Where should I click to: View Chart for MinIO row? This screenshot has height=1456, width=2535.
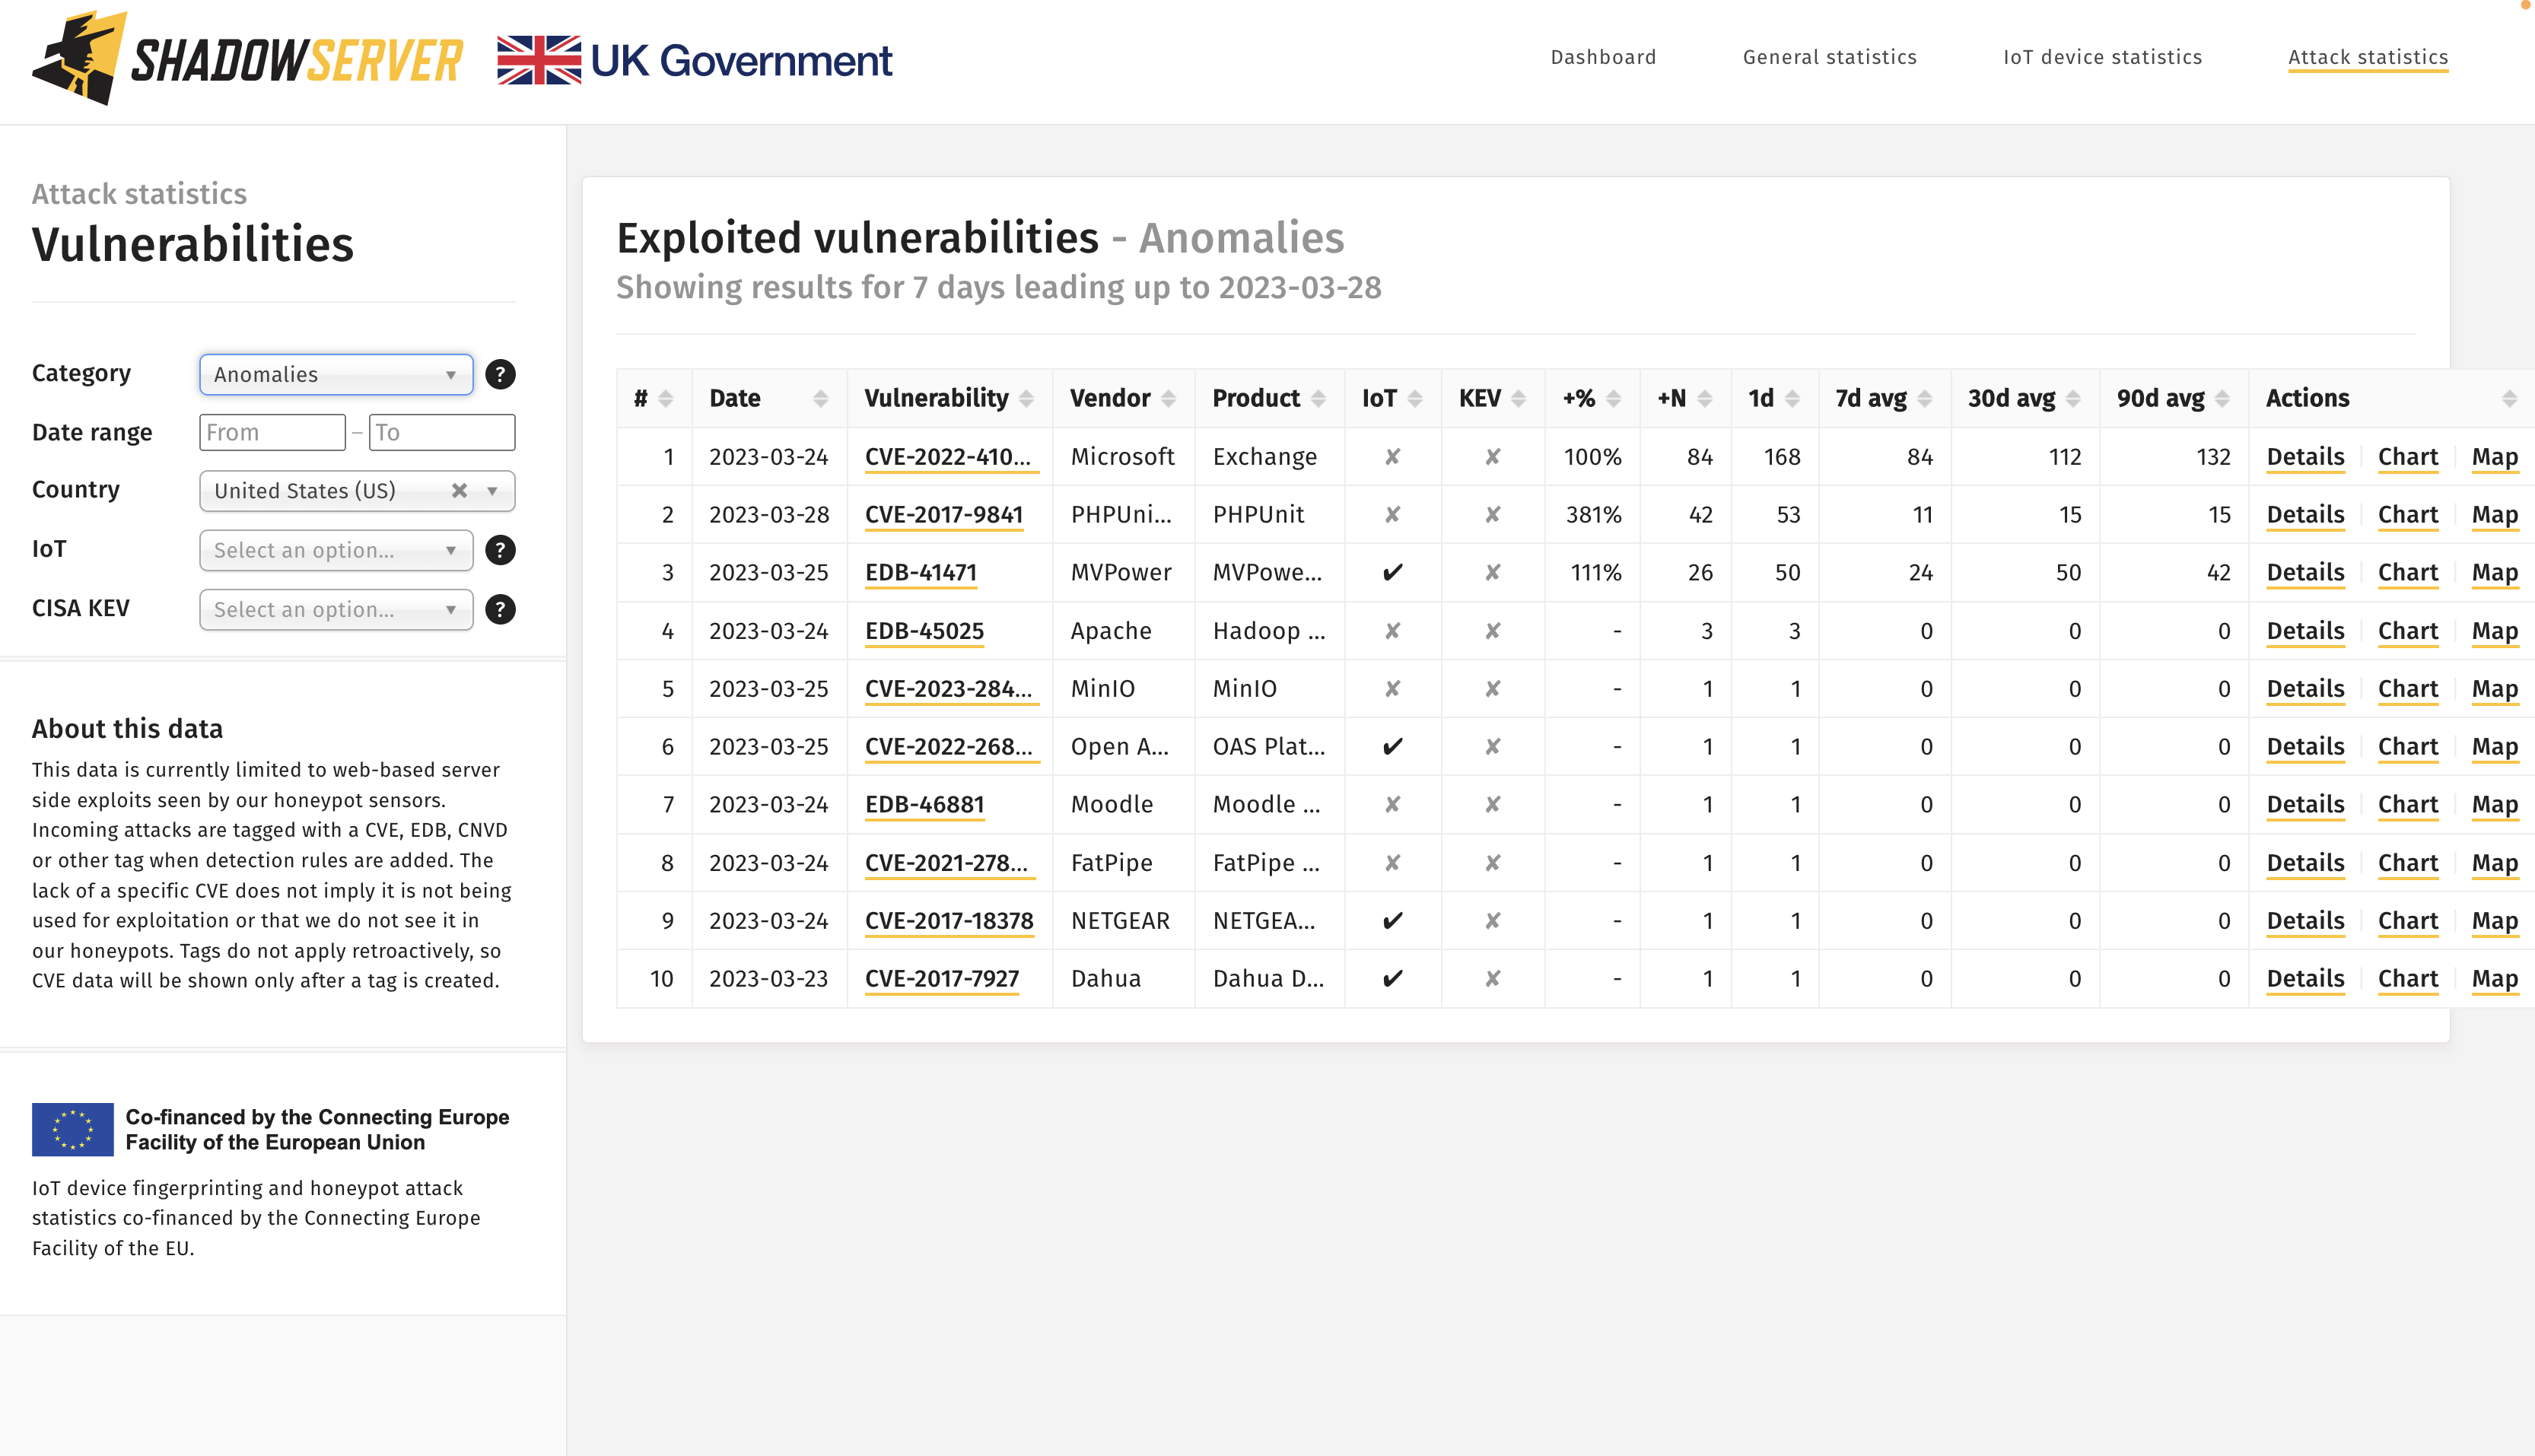tap(2407, 689)
